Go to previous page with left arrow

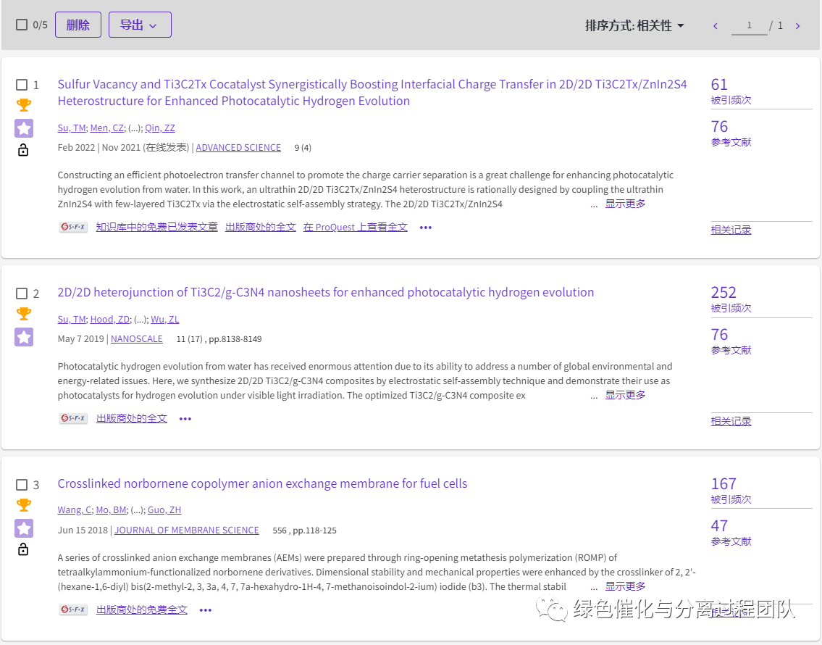tap(716, 26)
